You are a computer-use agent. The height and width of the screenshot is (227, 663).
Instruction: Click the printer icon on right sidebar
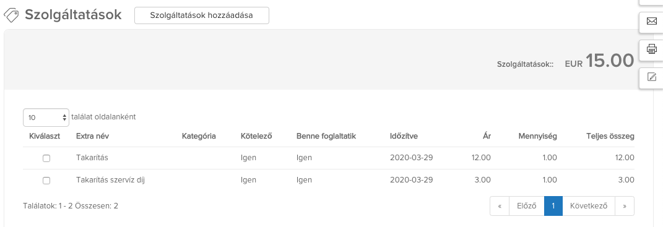point(652,49)
